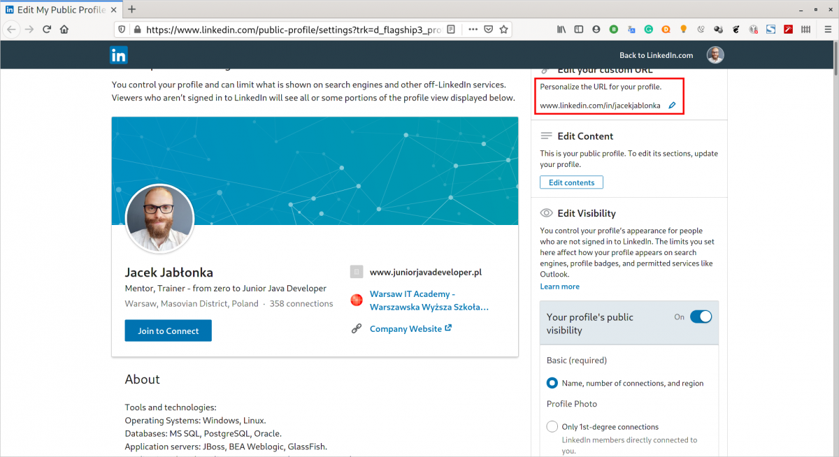The width and height of the screenshot is (839, 457).
Task: Click inside the browser address bar
Action: pos(280,29)
